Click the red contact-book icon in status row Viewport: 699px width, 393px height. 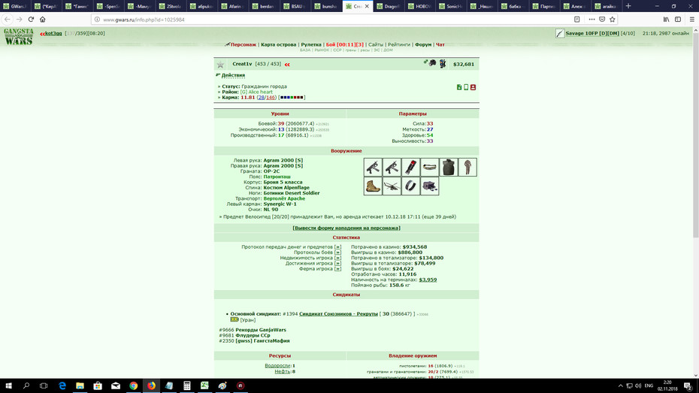(x=473, y=87)
